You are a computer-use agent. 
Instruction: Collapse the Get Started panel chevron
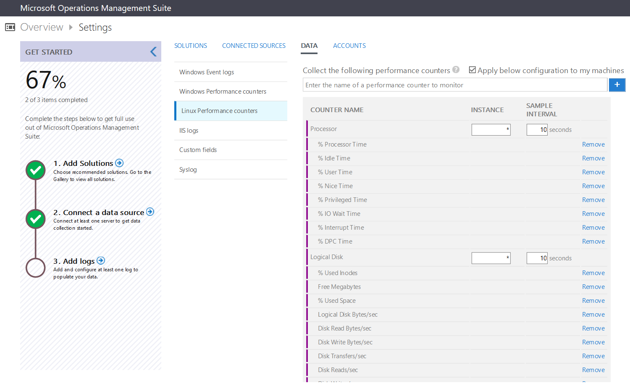[153, 52]
